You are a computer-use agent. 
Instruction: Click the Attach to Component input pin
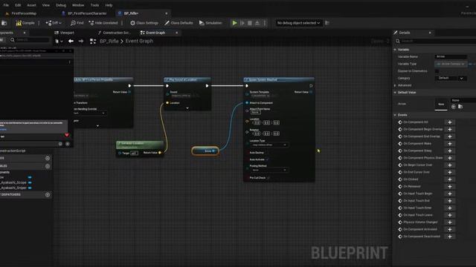pos(247,103)
